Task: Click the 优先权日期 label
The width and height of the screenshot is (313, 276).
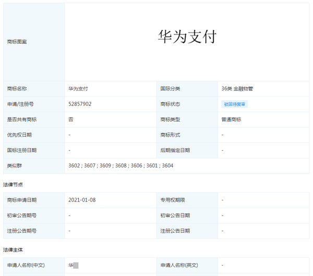Action: point(19,135)
